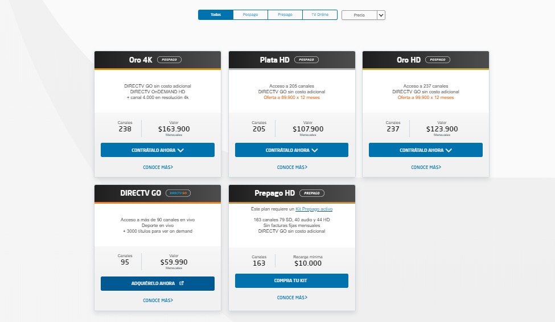
Task: Expand Contrátalo Ahora for Oro 4K
Action: pyautogui.click(x=158, y=150)
